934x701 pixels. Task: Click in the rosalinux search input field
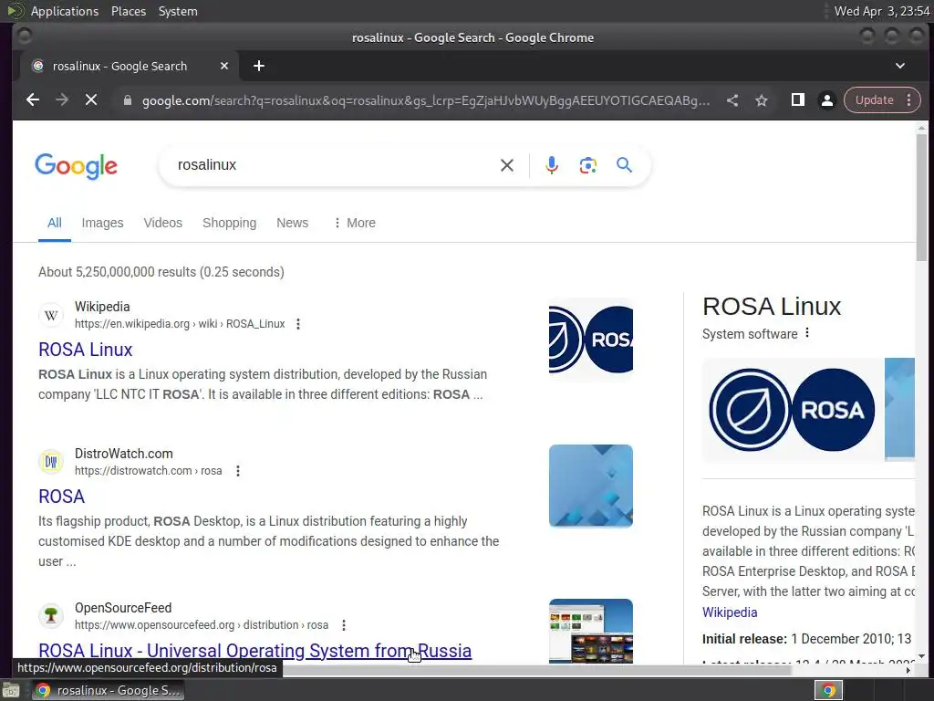point(334,165)
